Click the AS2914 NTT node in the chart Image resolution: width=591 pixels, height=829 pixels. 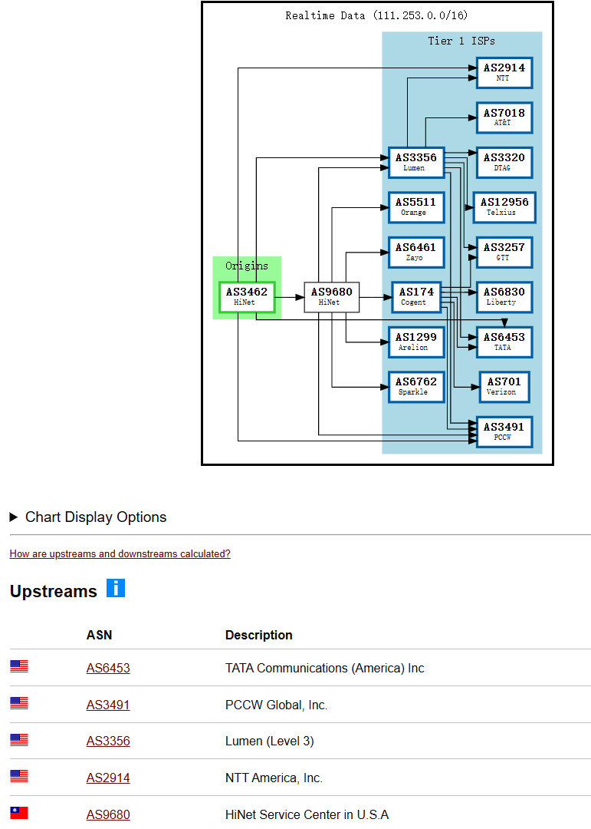[504, 73]
